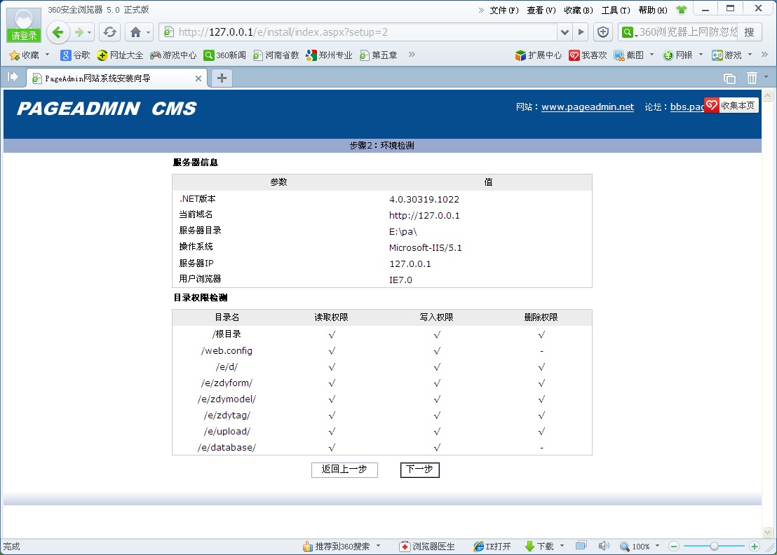Open the 工具(T) menu
Viewport: 777px width, 555px height.
tap(616, 10)
